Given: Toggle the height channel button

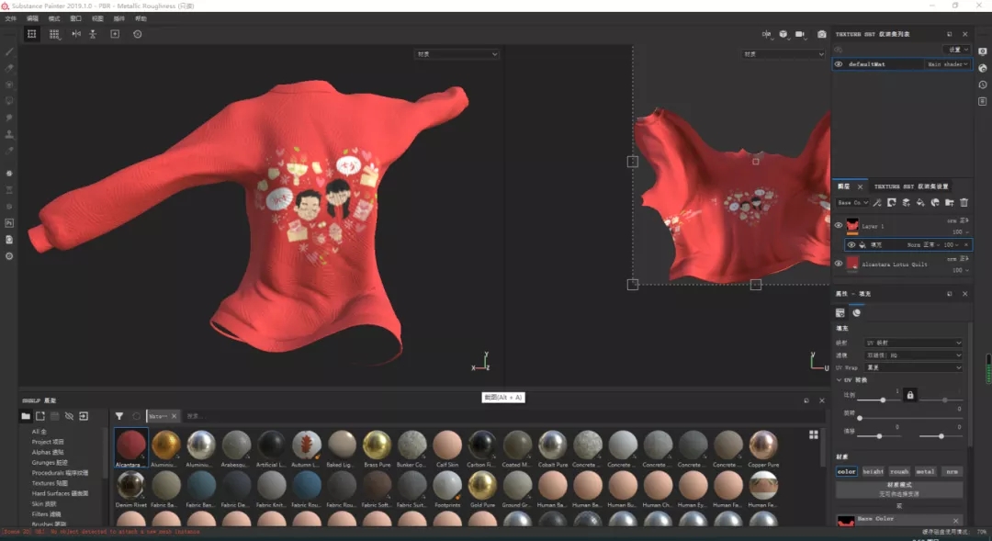Looking at the screenshot, I should click(x=874, y=471).
